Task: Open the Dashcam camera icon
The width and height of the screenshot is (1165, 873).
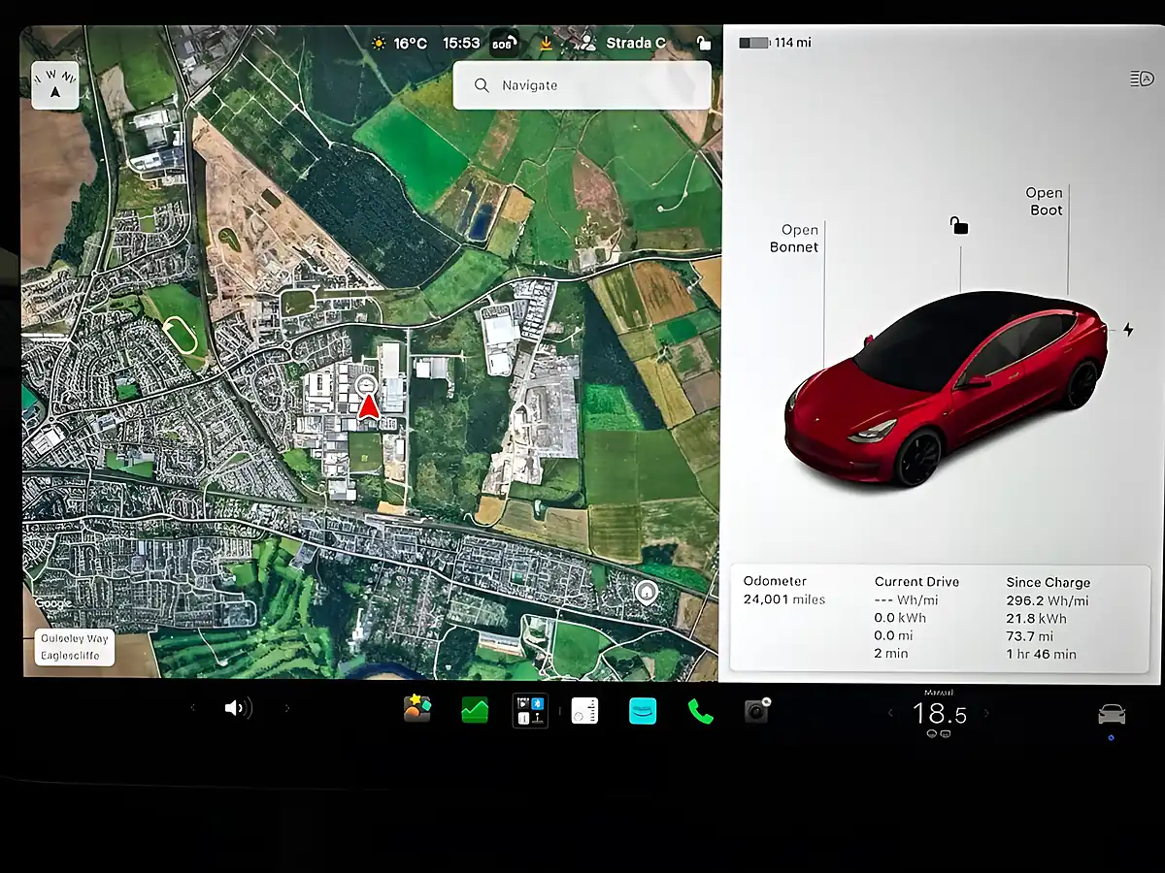Action: coord(756,711)
